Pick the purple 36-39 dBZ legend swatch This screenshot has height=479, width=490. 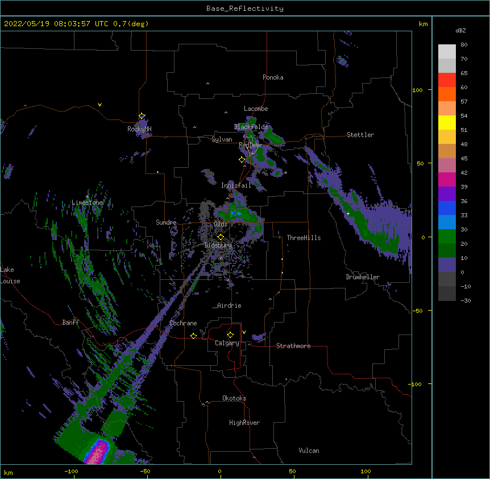pos(447,194)
